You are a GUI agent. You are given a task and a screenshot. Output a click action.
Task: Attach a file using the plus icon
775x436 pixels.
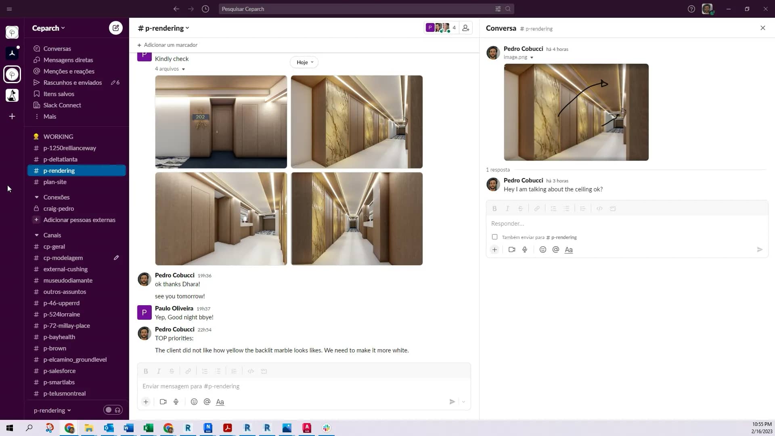146,402
